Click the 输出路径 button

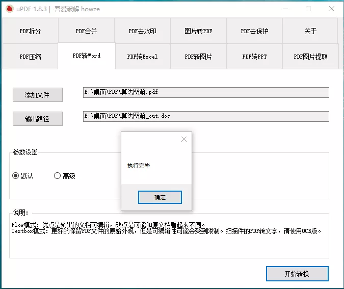[x=38, y=119]
